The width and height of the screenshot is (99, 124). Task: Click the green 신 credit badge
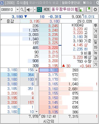click(x=40, y=9)
